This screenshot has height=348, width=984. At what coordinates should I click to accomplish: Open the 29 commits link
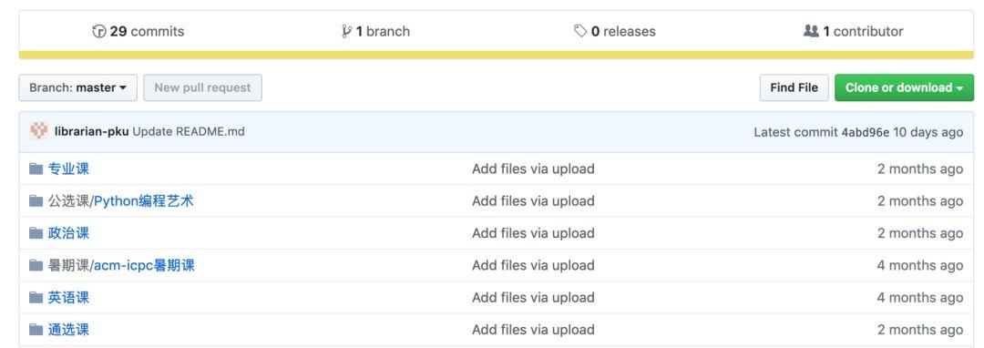[x=147, y=31]
